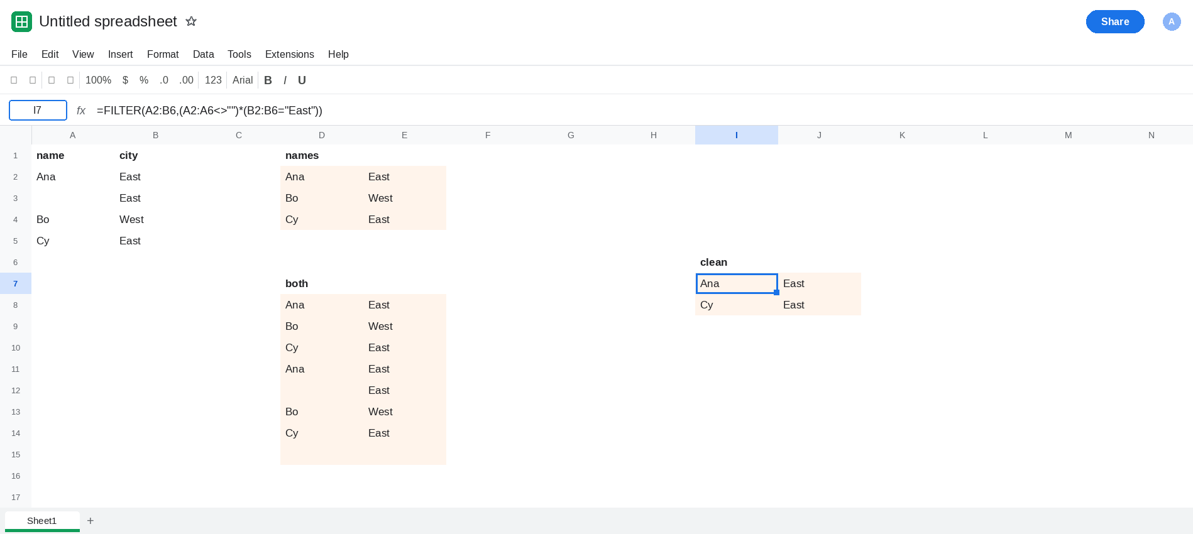1193x534 pixels.
Task: Click the fx function icon
Action: click(81, 111)
